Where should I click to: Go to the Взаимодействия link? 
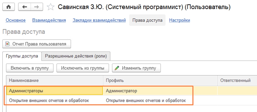coord(49,20)
